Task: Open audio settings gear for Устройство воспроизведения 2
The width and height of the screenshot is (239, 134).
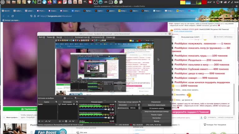Action: click(x=113, y=118)
